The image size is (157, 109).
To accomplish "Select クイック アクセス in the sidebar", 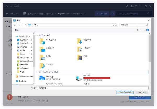I will [x=23, y=36].
